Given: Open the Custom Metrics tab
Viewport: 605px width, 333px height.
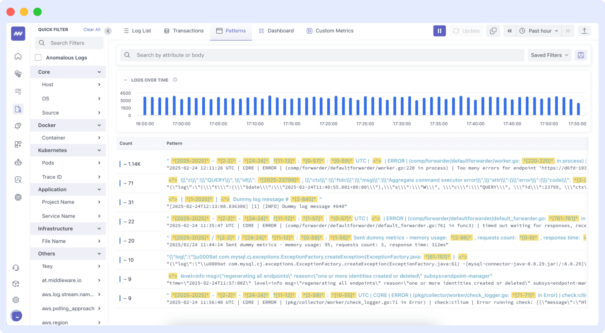Looking at the screenshot, I should point(330,31).
